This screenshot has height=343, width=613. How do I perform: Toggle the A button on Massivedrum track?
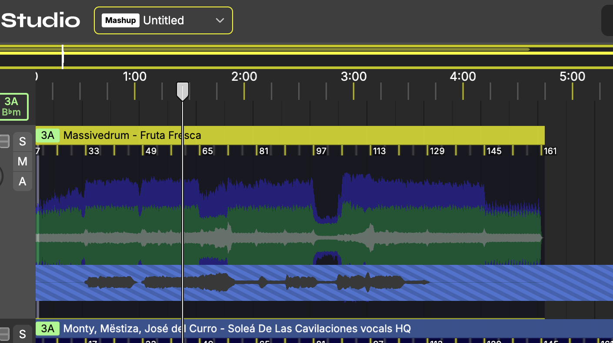22,181
